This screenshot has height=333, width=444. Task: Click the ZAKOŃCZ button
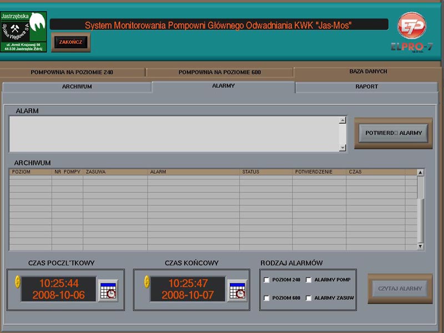(x=71, y=42)
